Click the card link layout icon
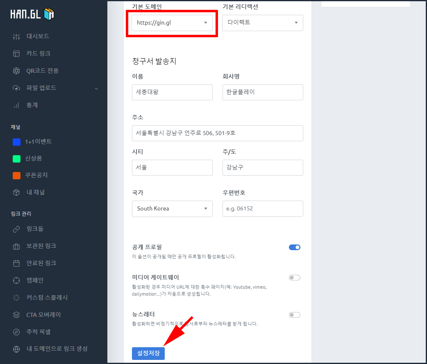427x364 pixels. pos(16,54)
